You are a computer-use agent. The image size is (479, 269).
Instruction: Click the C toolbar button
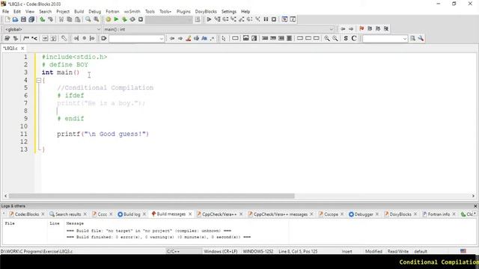354,38
